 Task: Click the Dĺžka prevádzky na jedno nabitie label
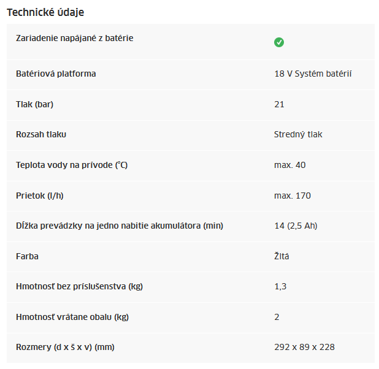pyautogui.click(x=120, y=226)
